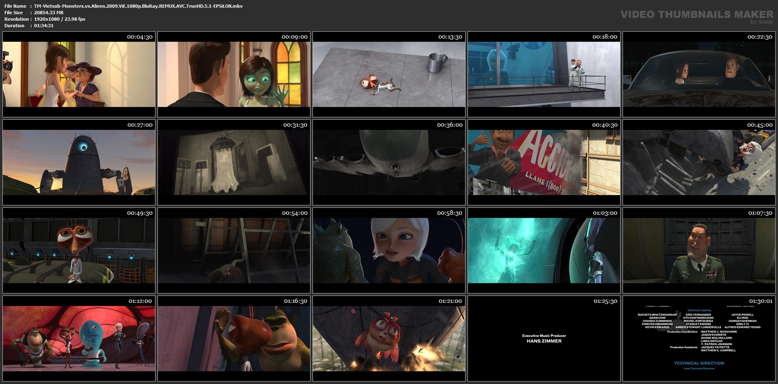This screenshot has height=384, width=778.
Task: Open the 01:25:30 Hans Zimmer credit thumbnail
Action: pos(544,339)
